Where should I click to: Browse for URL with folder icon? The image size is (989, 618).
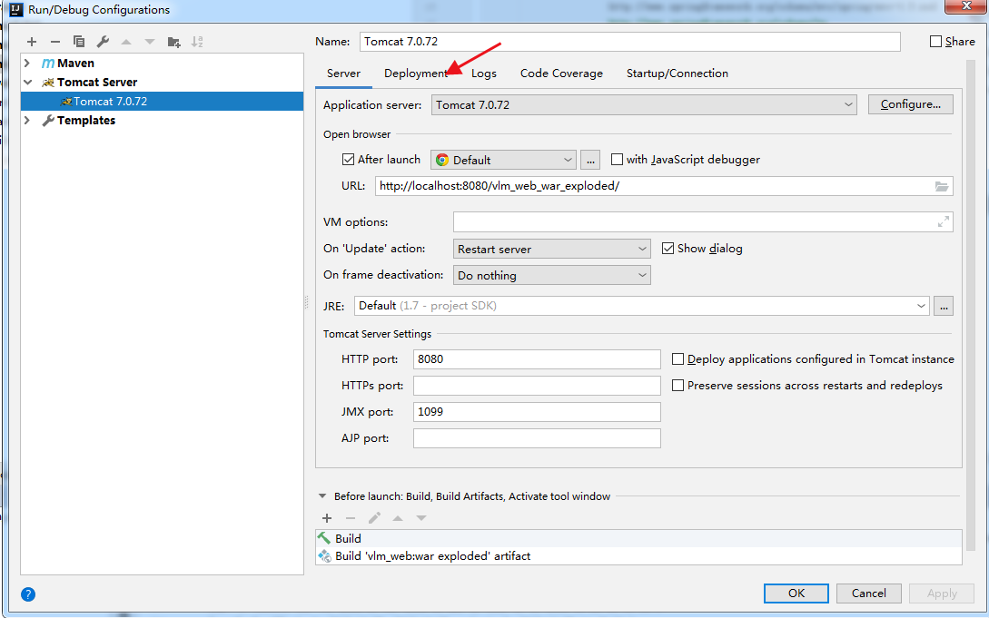coord(941,186)
